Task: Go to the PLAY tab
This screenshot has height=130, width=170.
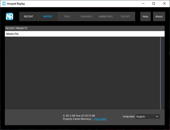Action: click(67, 16)
